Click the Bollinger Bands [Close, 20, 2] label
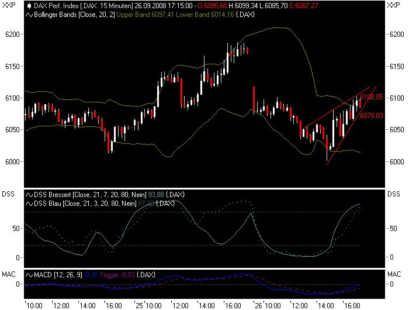This screenshot has height=310, width=409. [74, 15]
